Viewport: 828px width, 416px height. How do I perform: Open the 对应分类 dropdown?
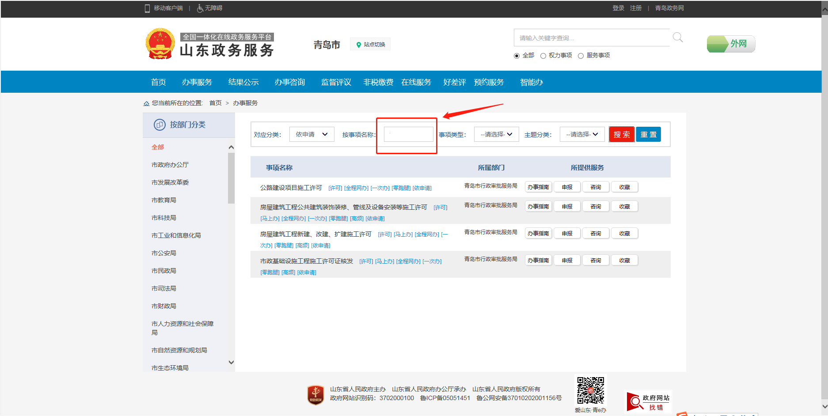pyautogui.click(x=311, y=134)
